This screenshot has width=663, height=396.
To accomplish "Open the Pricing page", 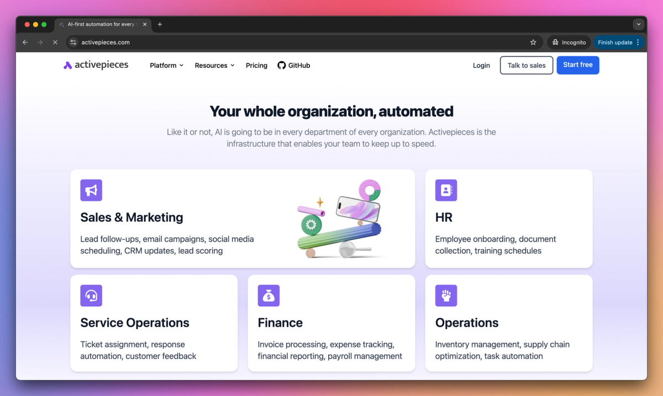I will click(x=256, y=65).
